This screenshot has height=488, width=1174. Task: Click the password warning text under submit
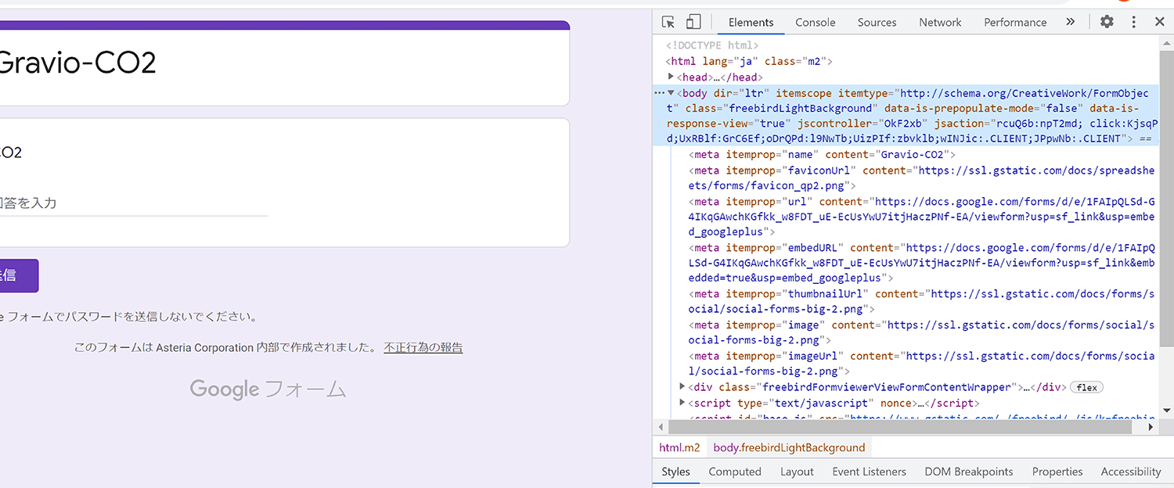coord(129,317)
